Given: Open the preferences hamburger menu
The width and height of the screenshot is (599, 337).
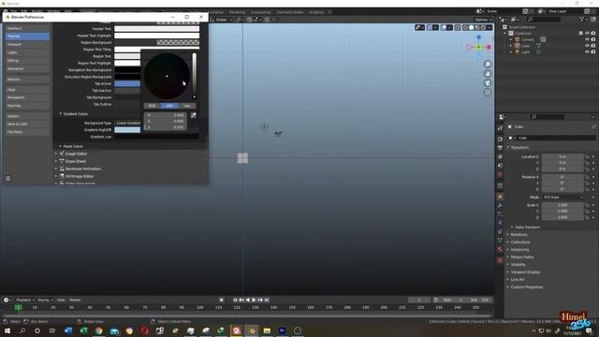Looking at the screenshot, I should tap(8, 179).
